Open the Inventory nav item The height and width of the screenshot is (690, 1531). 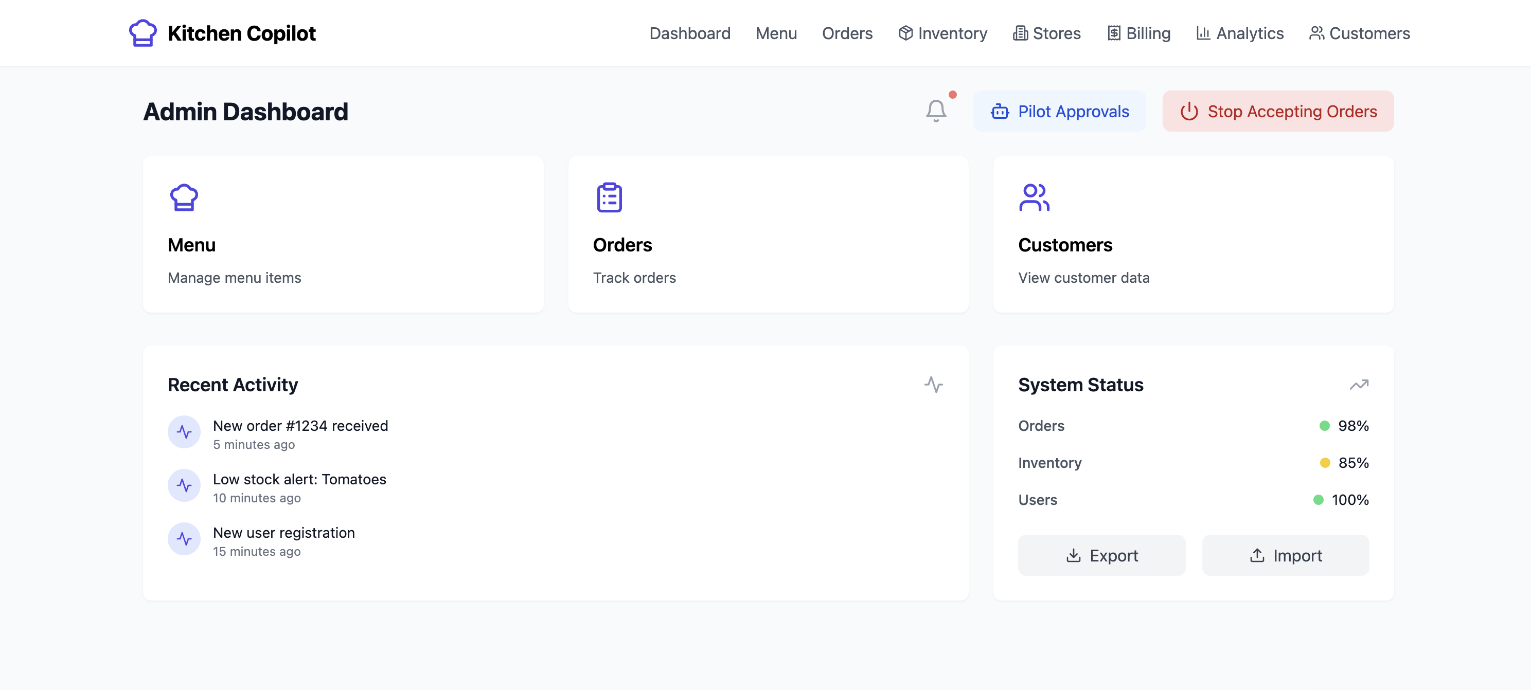click(x=942, y=33)
